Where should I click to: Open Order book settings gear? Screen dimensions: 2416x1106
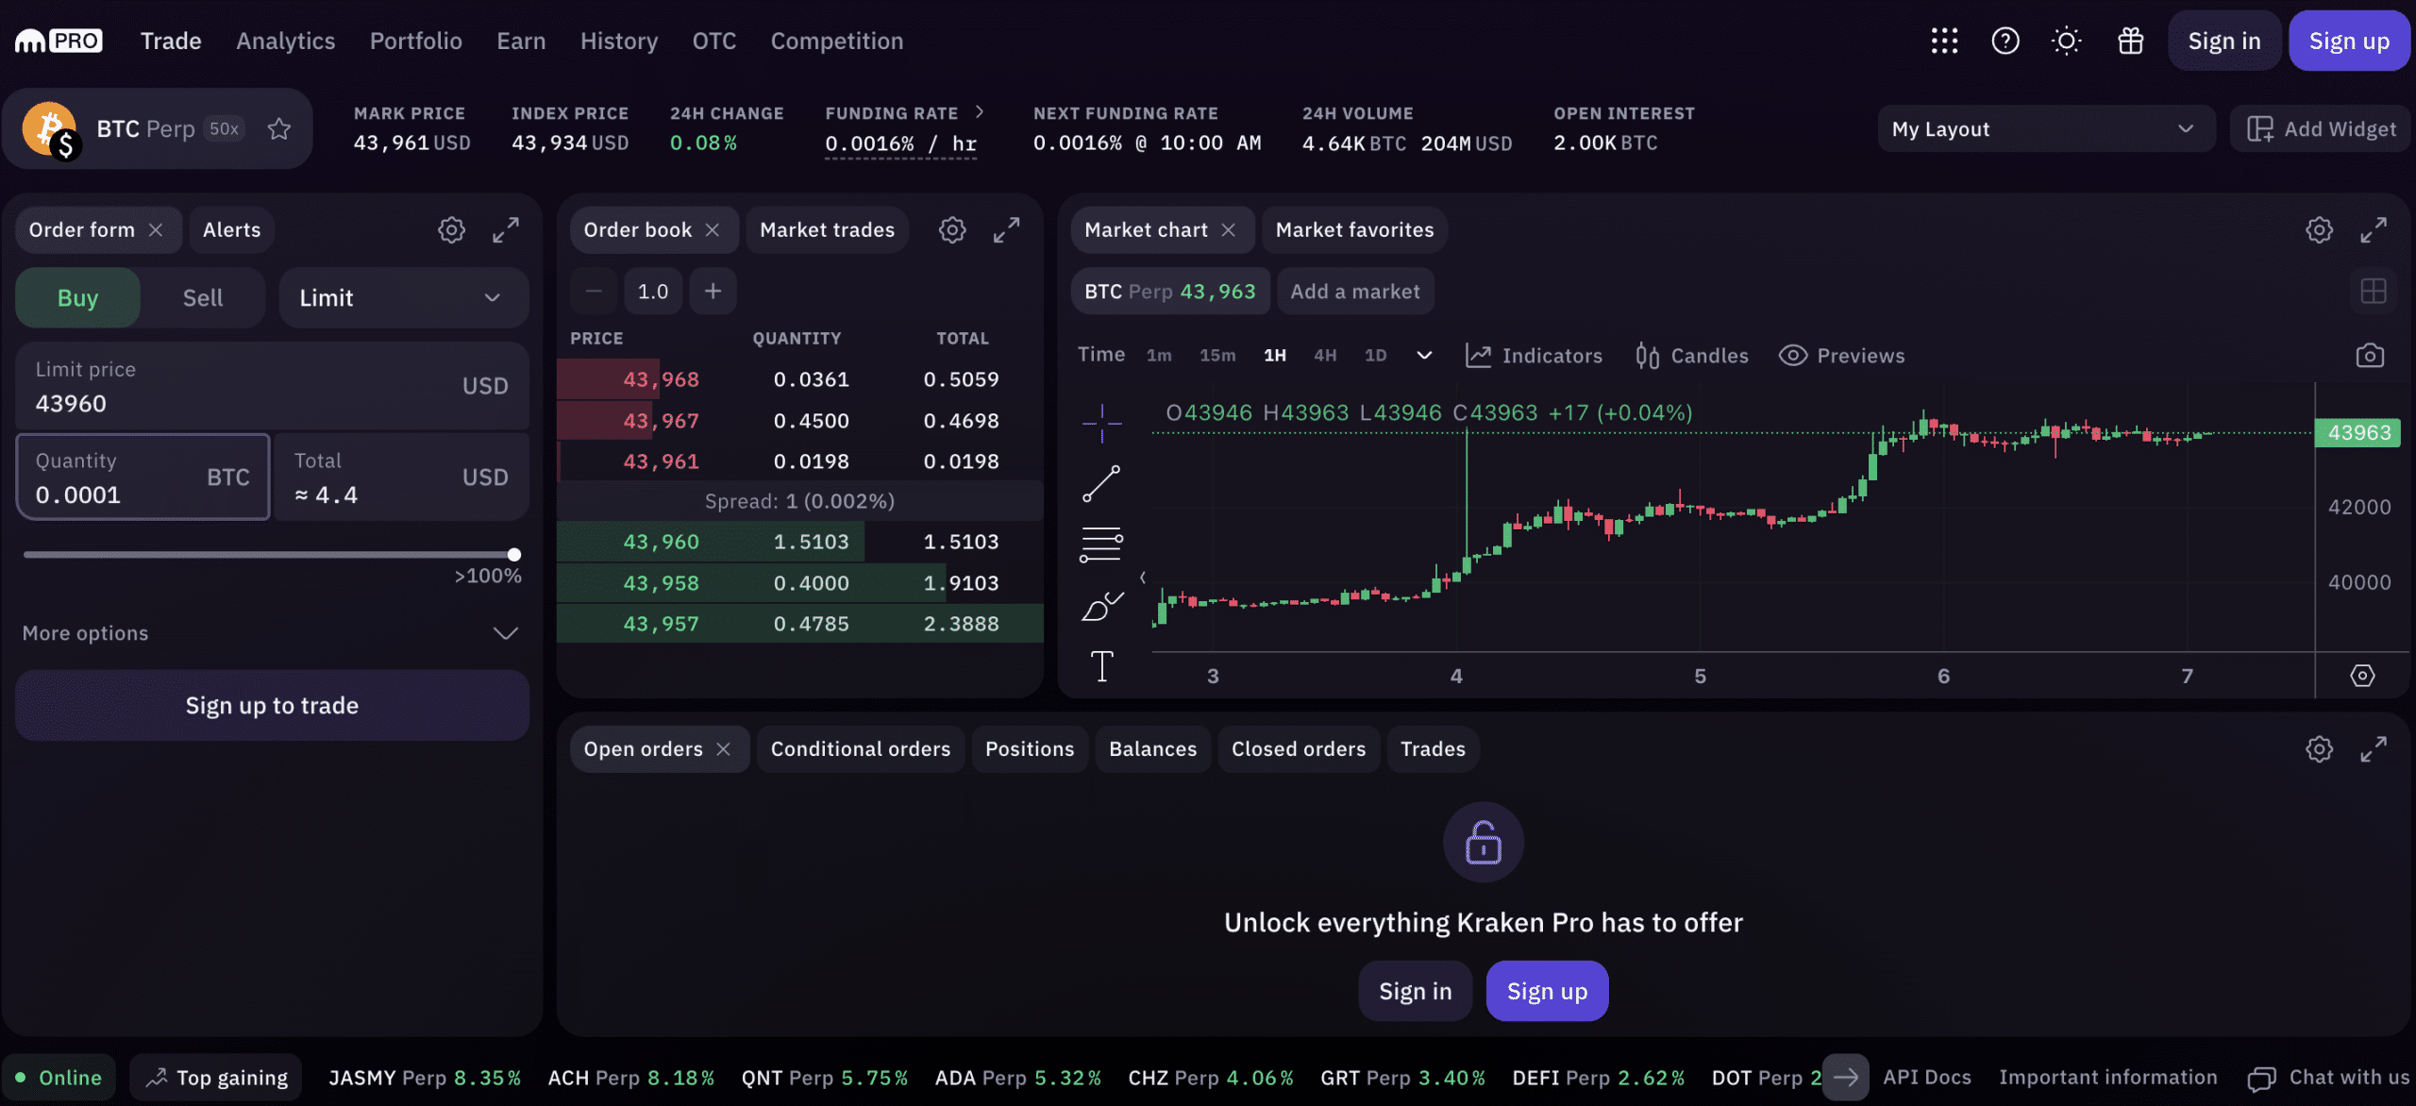[x=952, y=229]
